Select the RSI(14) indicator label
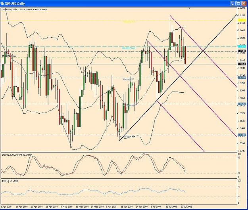This screenshot has height=210, width=248. (10, 181)
